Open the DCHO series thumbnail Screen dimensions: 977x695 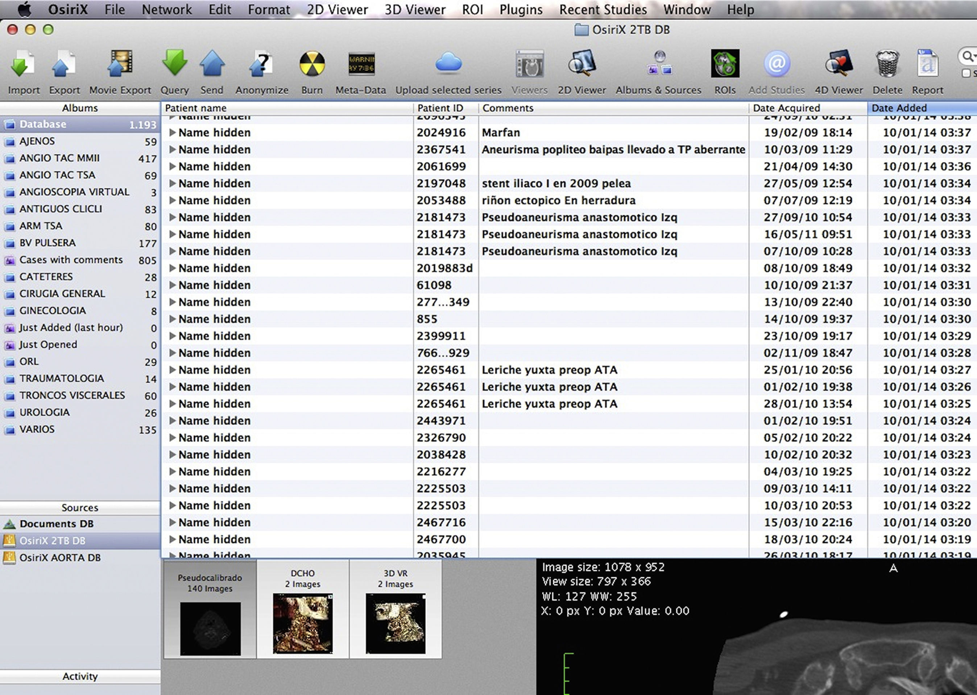(x=303, y=623)
